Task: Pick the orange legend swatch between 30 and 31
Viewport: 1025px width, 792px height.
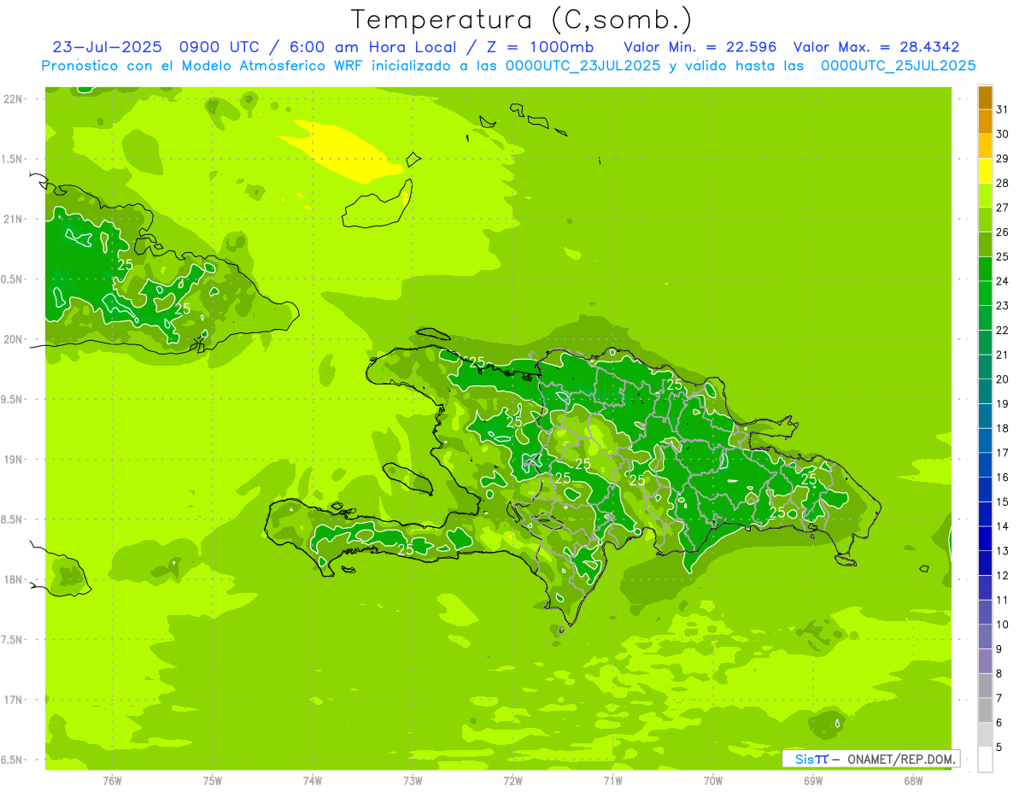Action: coord(985,121)
